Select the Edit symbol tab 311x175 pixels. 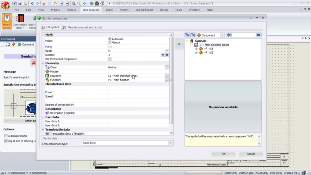tap(50, 27)
